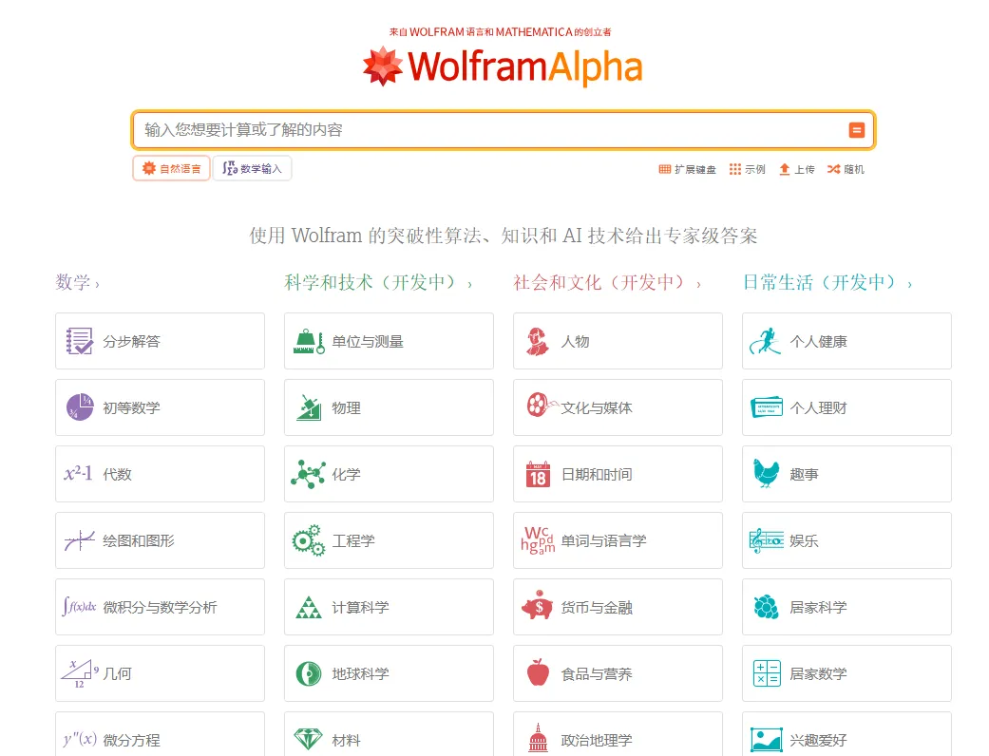Click the orange compute button in search box
The image size is (989, 756).
pos(856,130)
